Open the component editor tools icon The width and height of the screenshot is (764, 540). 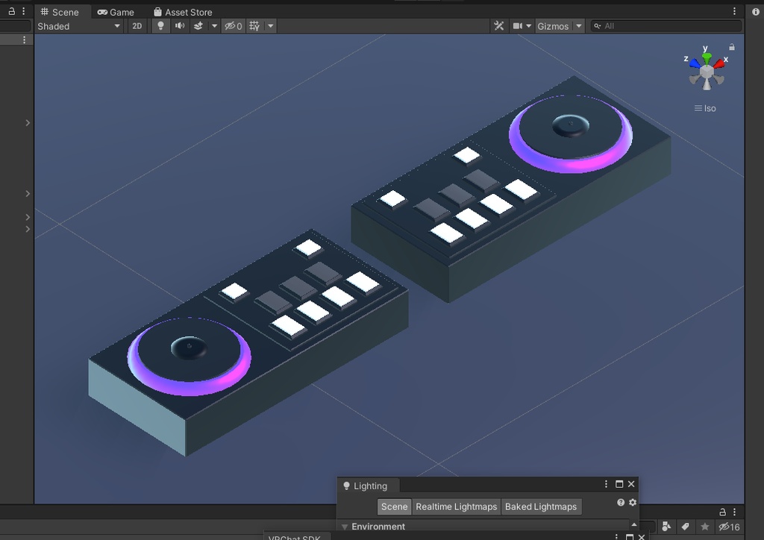click(498, 26)
